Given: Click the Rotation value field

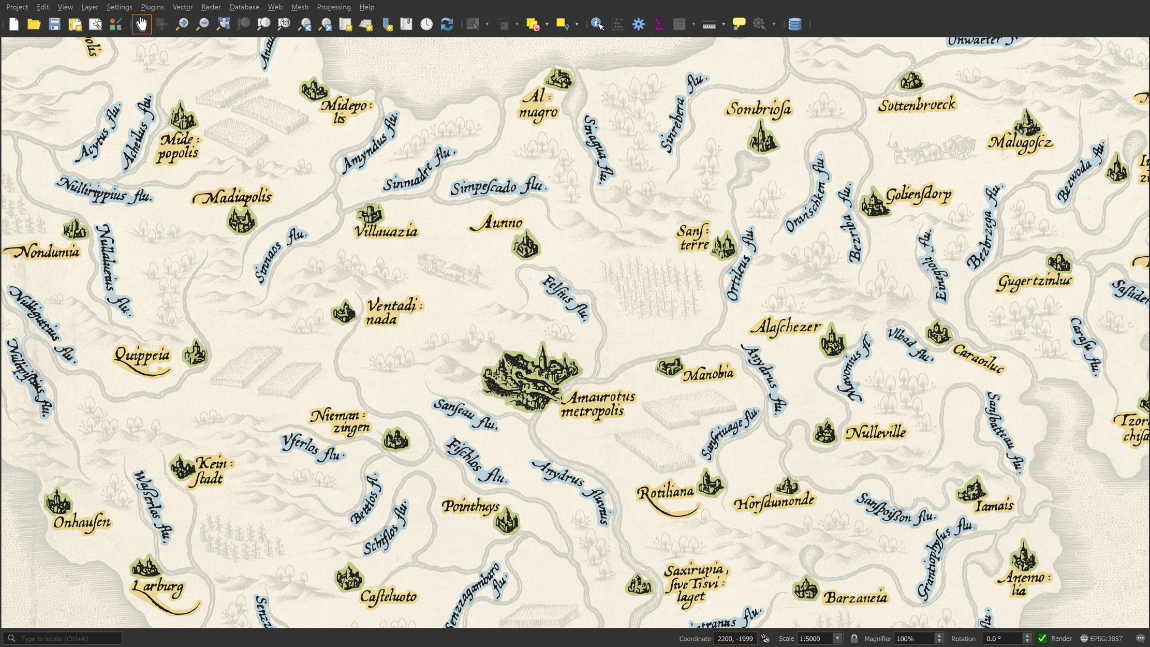Looking at the screenshot, I should (1002, 638).
